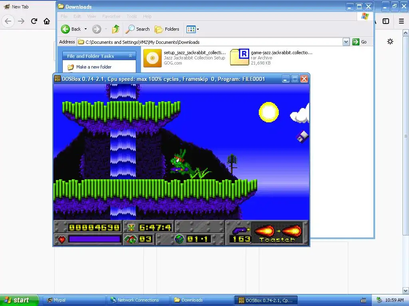Click the ammo count 163

click(241, 239)
